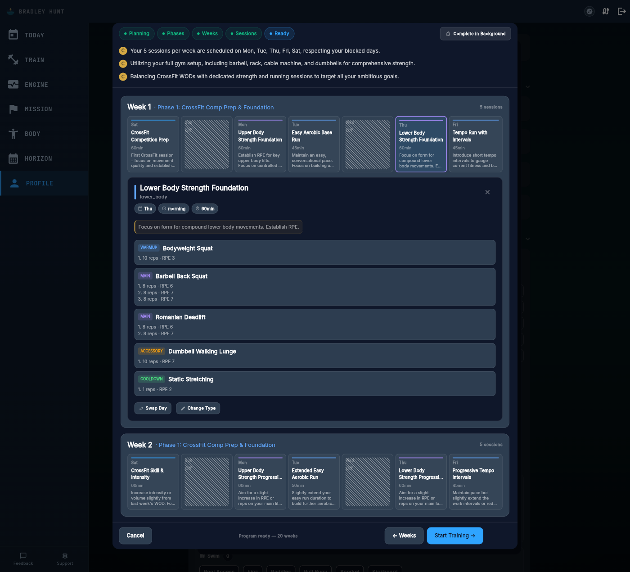Screen dimensions: 630x572
Task: Click Swap Day for Lower Body Strength Foundation
Action: (153, 408)
